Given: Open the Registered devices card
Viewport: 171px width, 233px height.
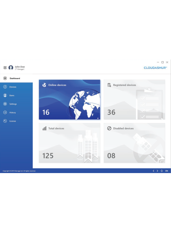Looking at the screenshot, I should point(134,100).
